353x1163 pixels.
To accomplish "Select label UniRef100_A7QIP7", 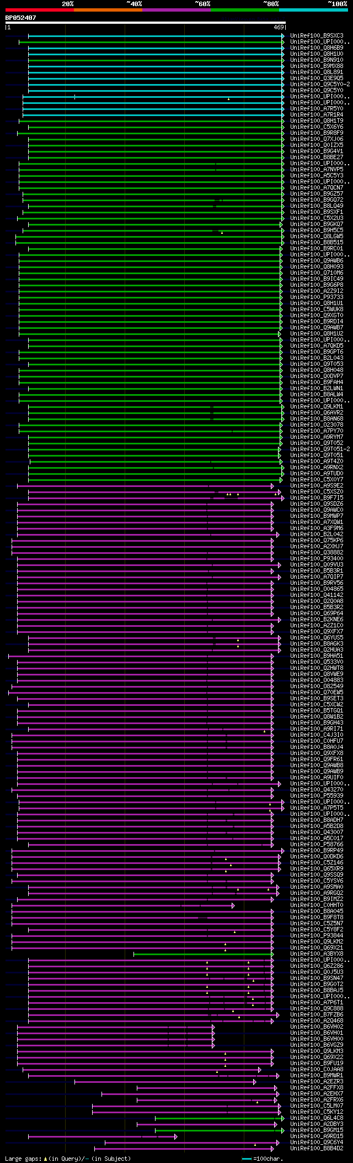I will click(317, 577).
